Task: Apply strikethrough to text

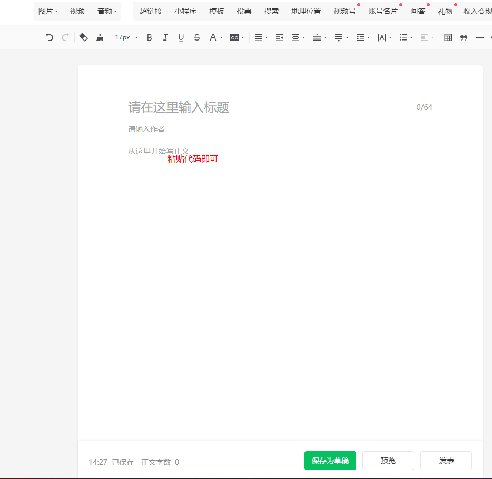Action: coord(196,37)
